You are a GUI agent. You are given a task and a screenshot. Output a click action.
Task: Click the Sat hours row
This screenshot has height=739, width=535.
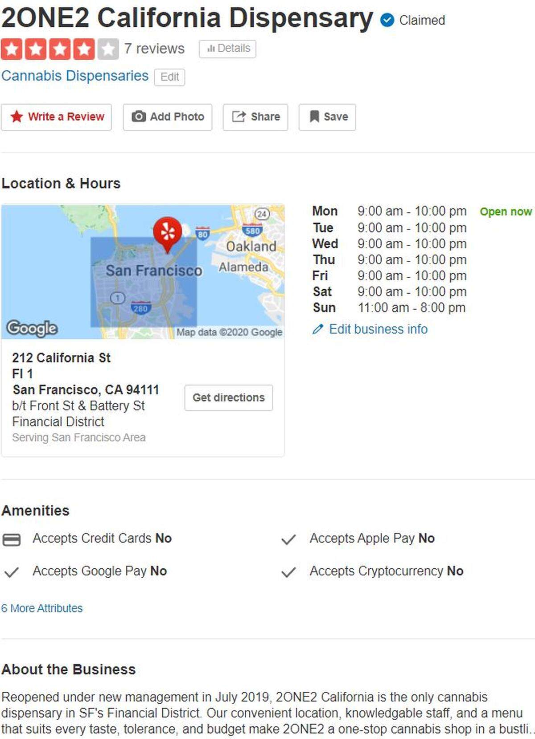click(x=390, y=292)
